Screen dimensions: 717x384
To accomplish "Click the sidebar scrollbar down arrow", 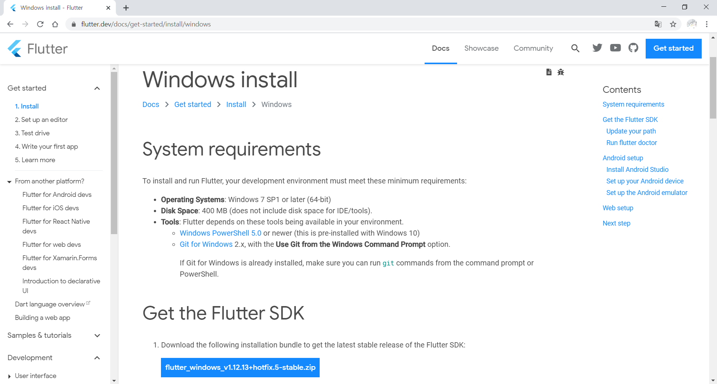I will coord(114,381).
